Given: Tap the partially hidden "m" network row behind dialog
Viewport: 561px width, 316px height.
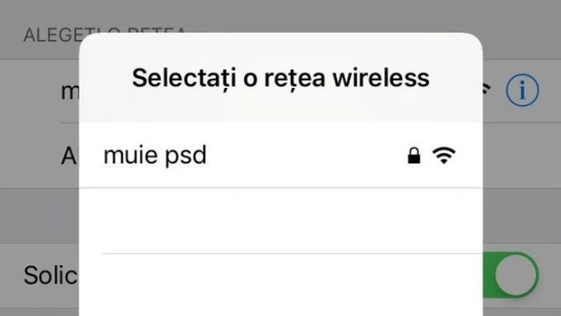Looking at the screenshot, I should tap(70, 92).
